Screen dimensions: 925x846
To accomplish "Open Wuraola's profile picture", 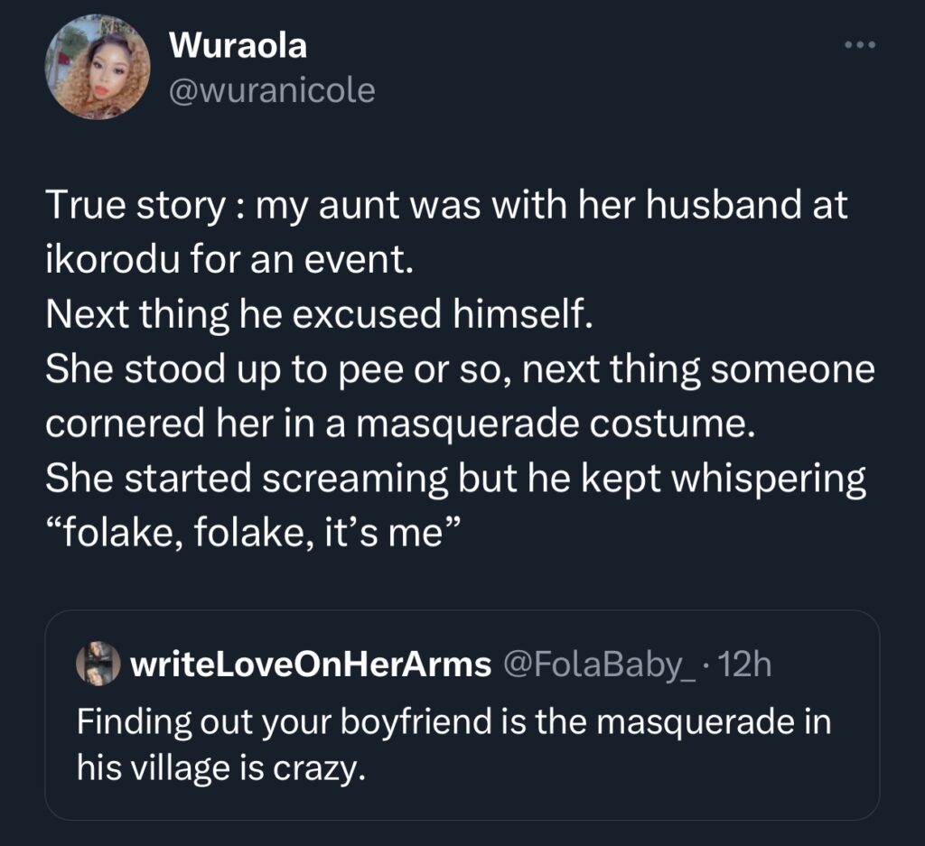I will click(x=98, y=70).
